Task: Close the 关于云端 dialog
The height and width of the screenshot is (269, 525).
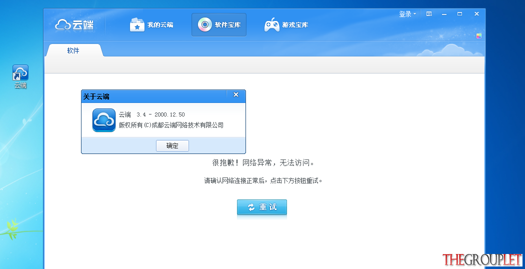Action: [x=236, y=94]
